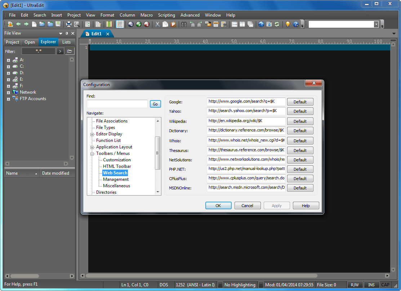This screenshot has width=401, height=291.
Task: Open context Help via the question mark icon
Action: click(x=296, y=24)
